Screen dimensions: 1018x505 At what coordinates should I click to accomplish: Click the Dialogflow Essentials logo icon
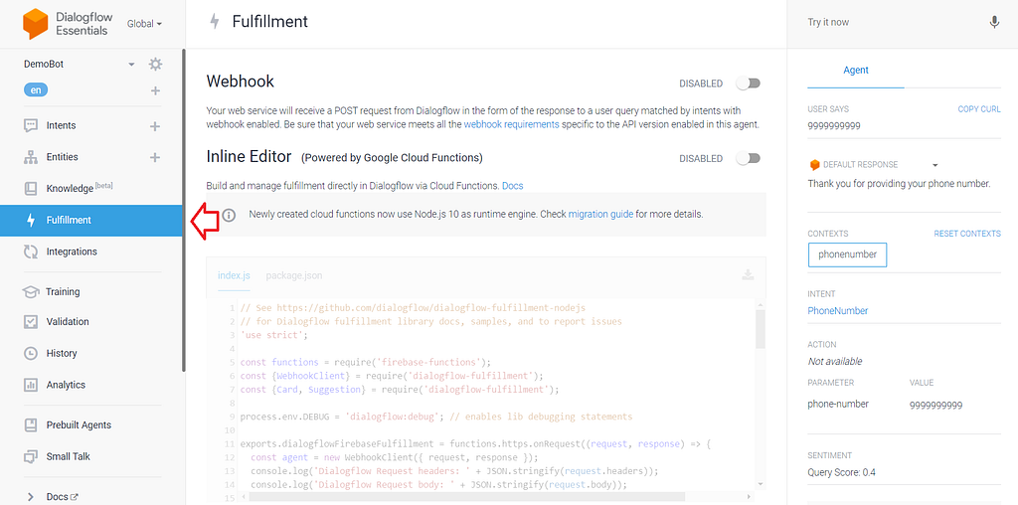[x=35, y=24]
